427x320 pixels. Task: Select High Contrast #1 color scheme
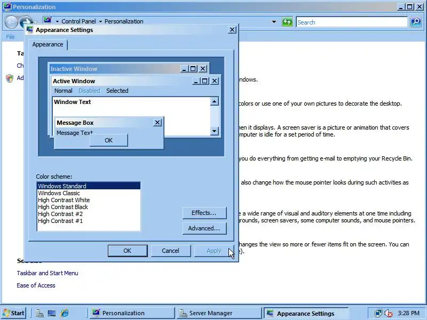pyautogui.click(x=89, y=221)
